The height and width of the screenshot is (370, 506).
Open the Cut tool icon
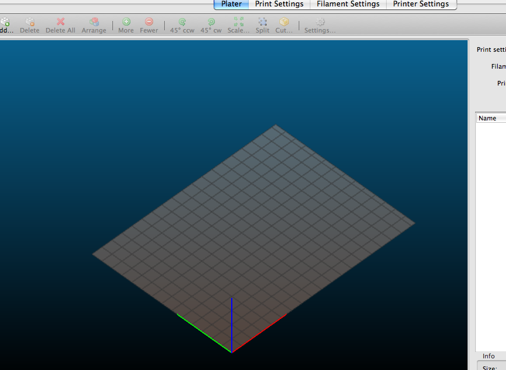pos(284,22)
